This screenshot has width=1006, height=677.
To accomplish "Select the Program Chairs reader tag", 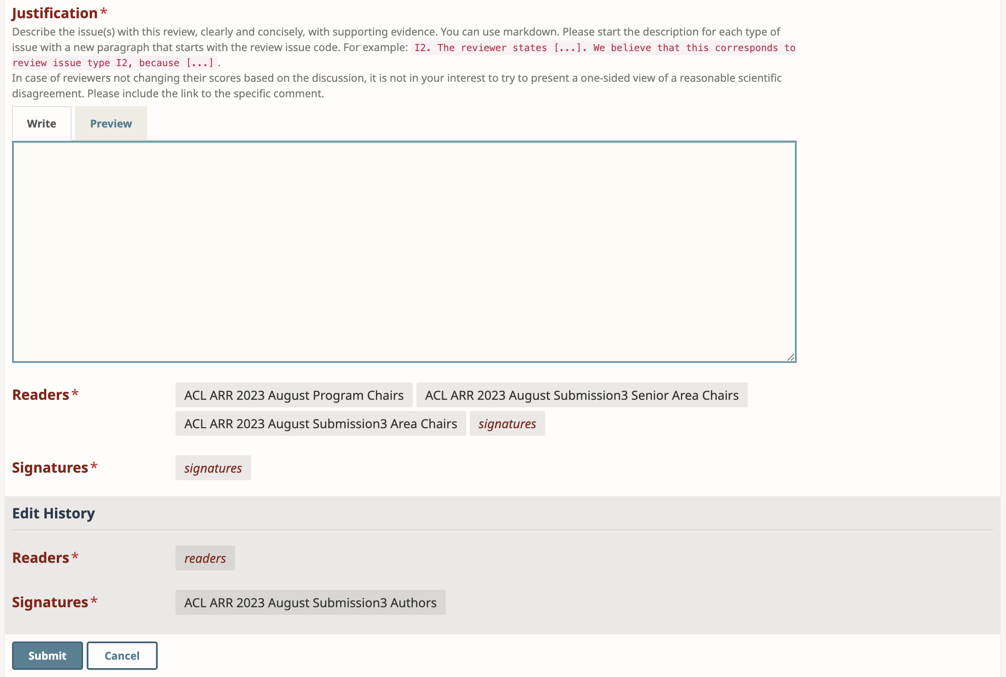I will tap(294, 395).
